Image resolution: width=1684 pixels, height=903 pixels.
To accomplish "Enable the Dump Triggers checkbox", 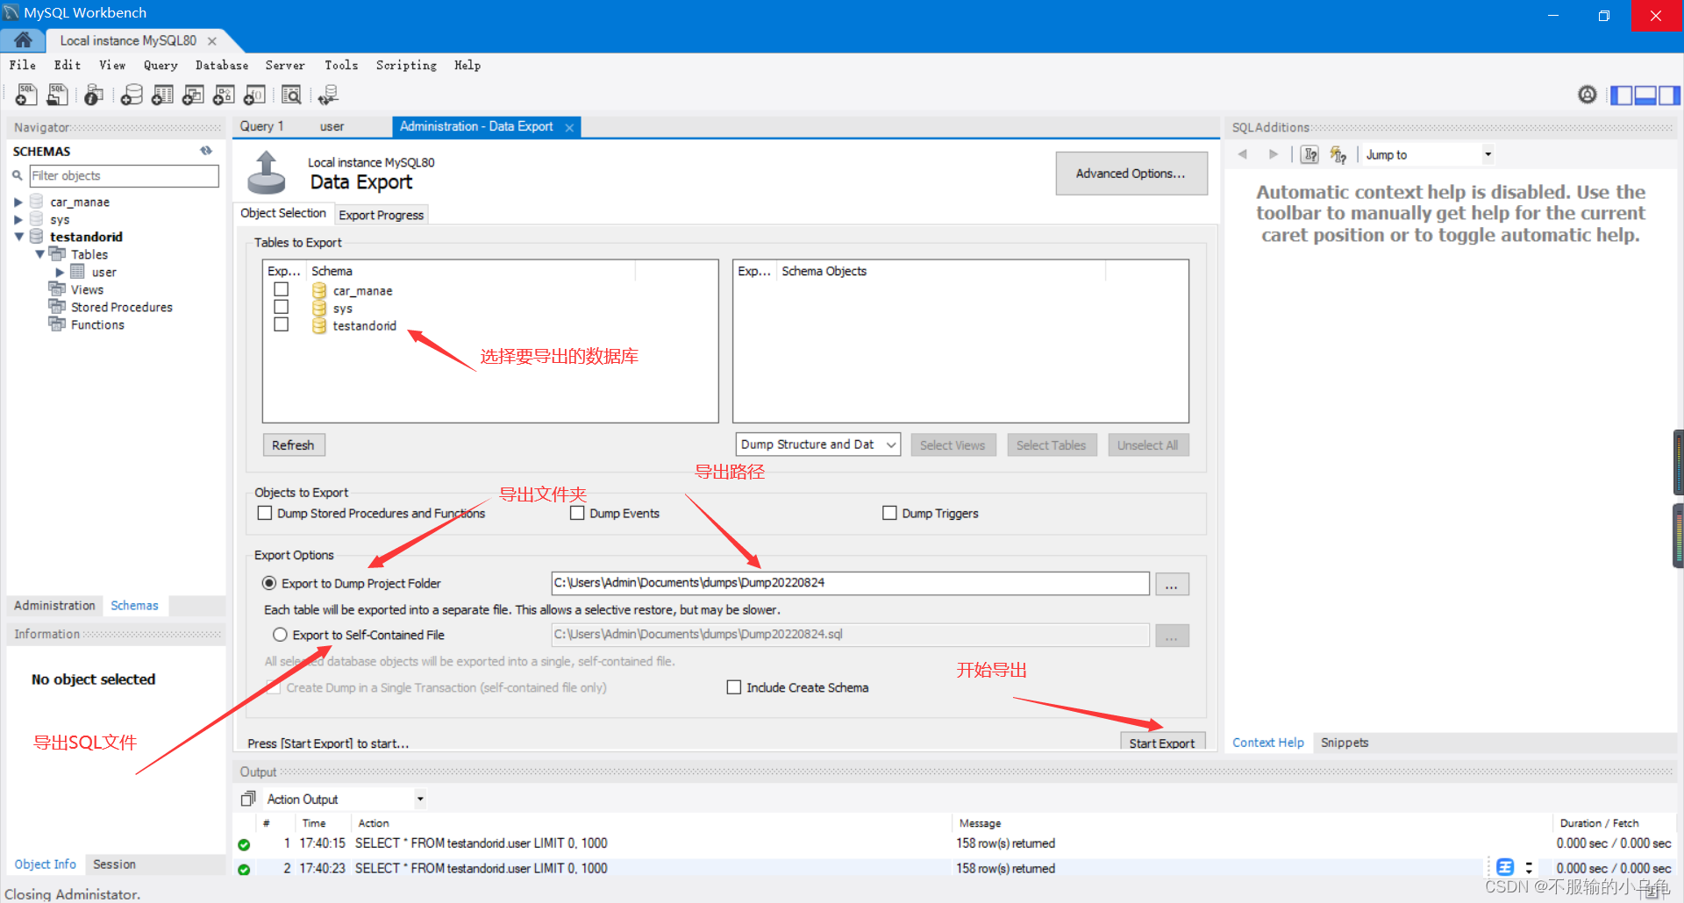I will (889, 513).
